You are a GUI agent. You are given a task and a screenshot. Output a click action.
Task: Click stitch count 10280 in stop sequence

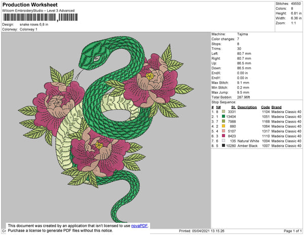(x=231, y=146)
